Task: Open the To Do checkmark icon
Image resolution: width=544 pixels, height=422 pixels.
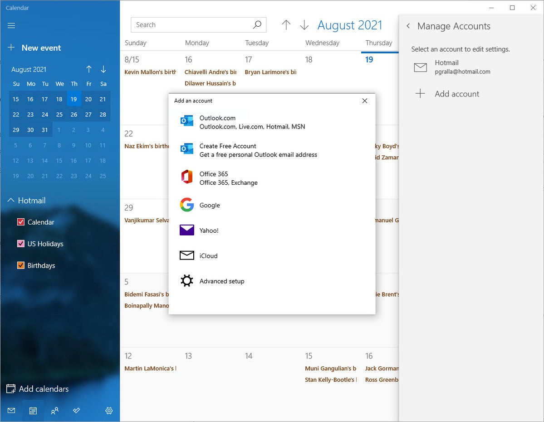Action: click(76, 411)
